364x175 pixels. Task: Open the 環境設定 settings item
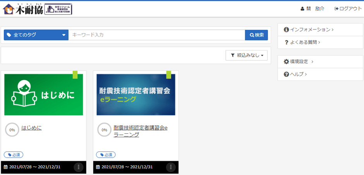coord(299,62)
